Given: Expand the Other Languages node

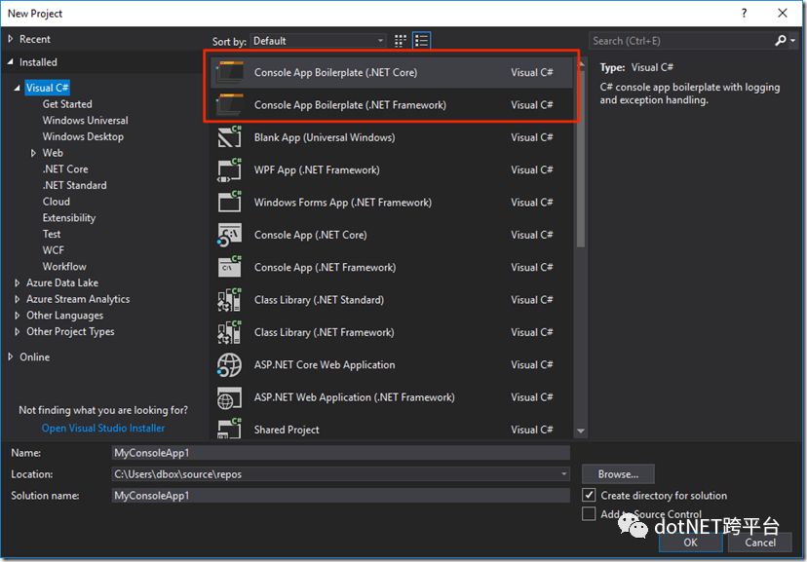Looking at the screenshot, I should pyautogui.click(x=17, y=316).
